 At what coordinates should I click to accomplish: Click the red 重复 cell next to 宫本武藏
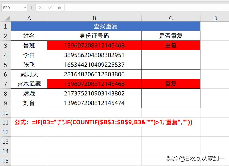coord(170,84)
